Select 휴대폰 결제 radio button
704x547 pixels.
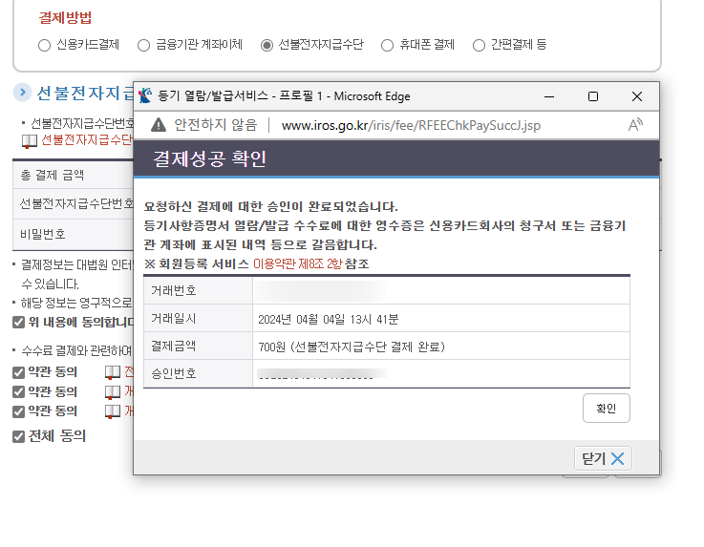click(x=387, y=45)
